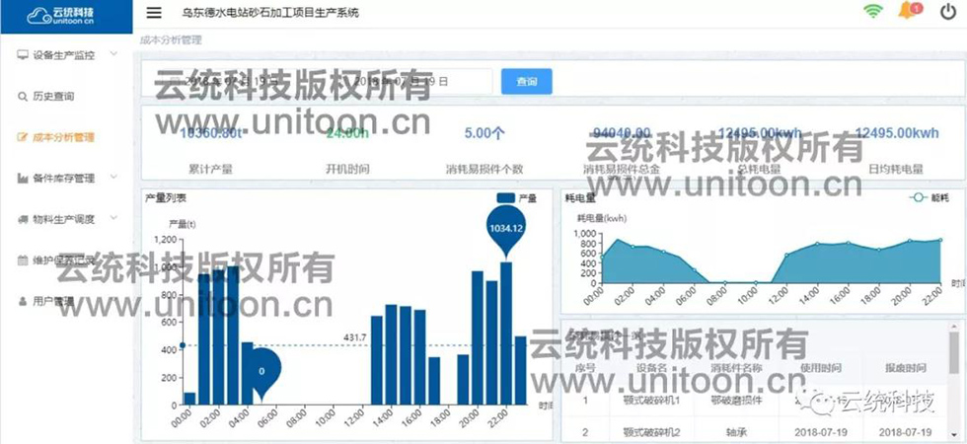Click the unitoon cloud logo
967x444 pixels.
60,16
